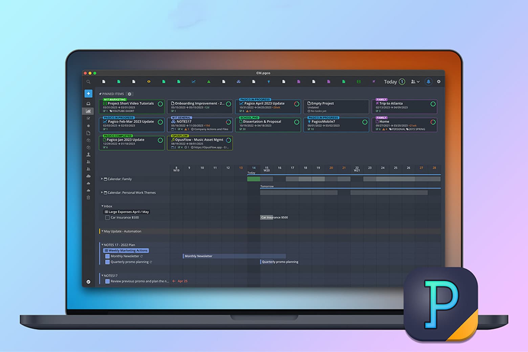Switch to the green triangle tab in the toolbar
Viewport: 528px width, 352px height.
209,82
